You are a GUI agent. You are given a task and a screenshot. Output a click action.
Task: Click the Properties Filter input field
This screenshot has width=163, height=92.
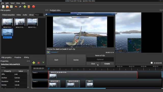click(x=15, y=67)
